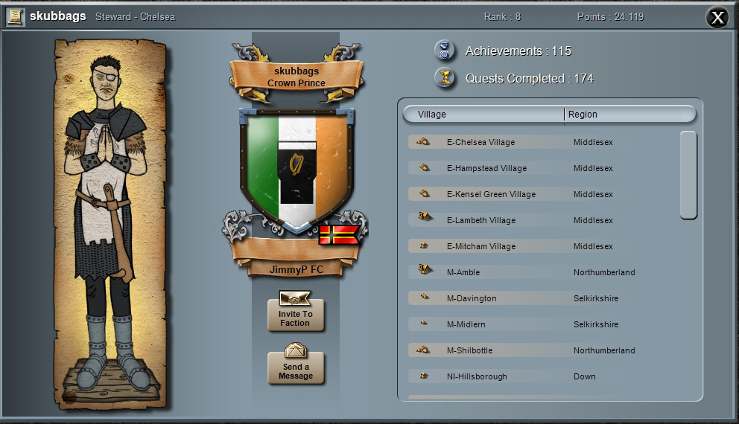The width and height of the screenshot is (739, 424).
Task: Invite player to faction
Action: pyautogui.click(x=296, y=315)
